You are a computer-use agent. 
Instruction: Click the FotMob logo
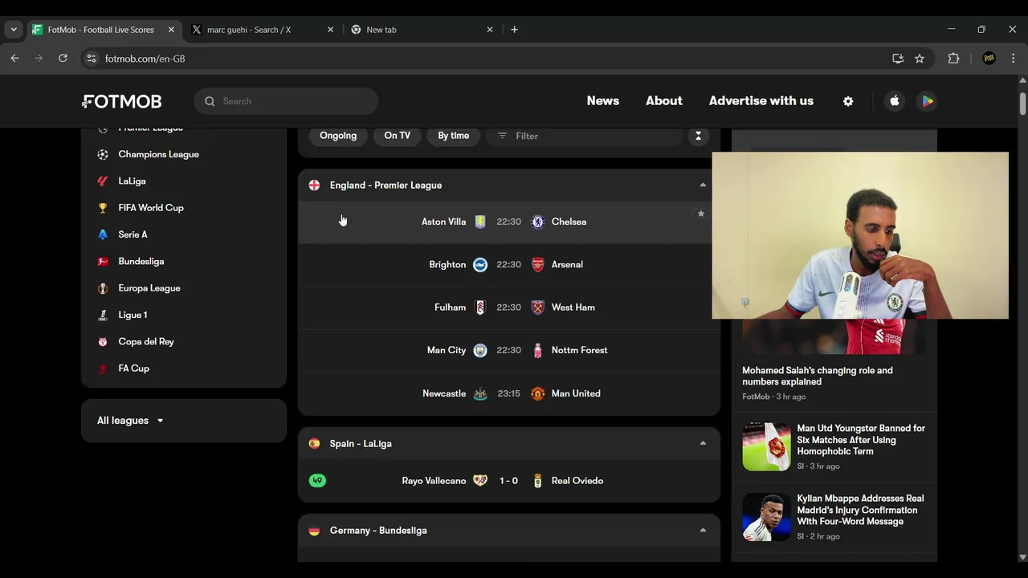click(122, 101)
